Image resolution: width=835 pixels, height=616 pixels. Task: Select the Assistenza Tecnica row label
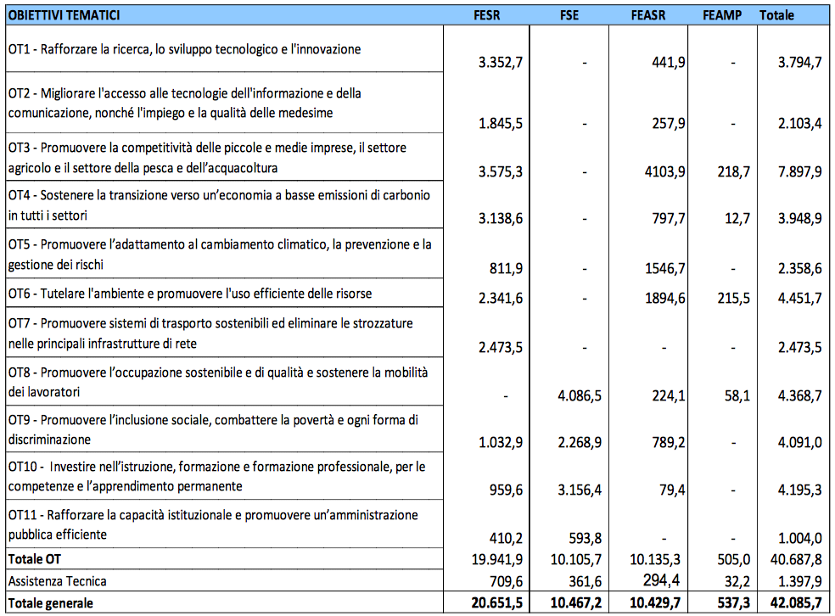click(57, 581)
